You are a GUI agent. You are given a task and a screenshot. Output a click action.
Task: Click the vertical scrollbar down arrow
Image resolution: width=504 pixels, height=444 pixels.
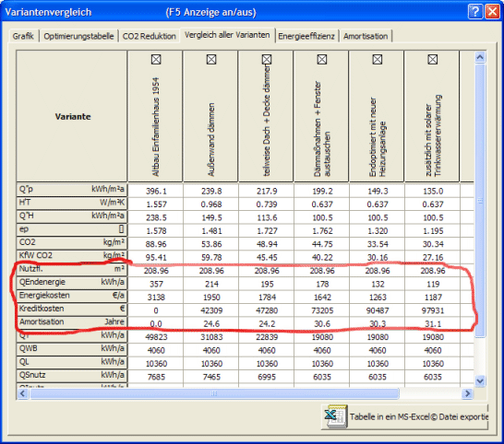(480, 381)
